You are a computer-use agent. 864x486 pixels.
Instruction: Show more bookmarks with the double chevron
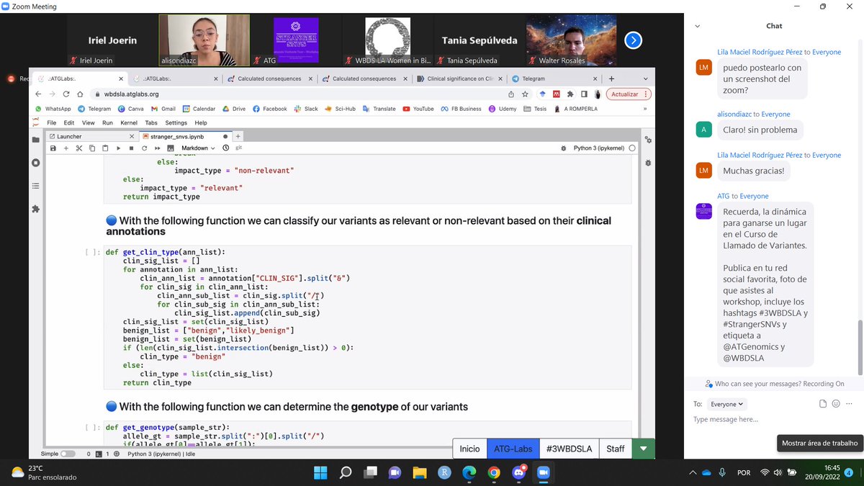(645, 109)
